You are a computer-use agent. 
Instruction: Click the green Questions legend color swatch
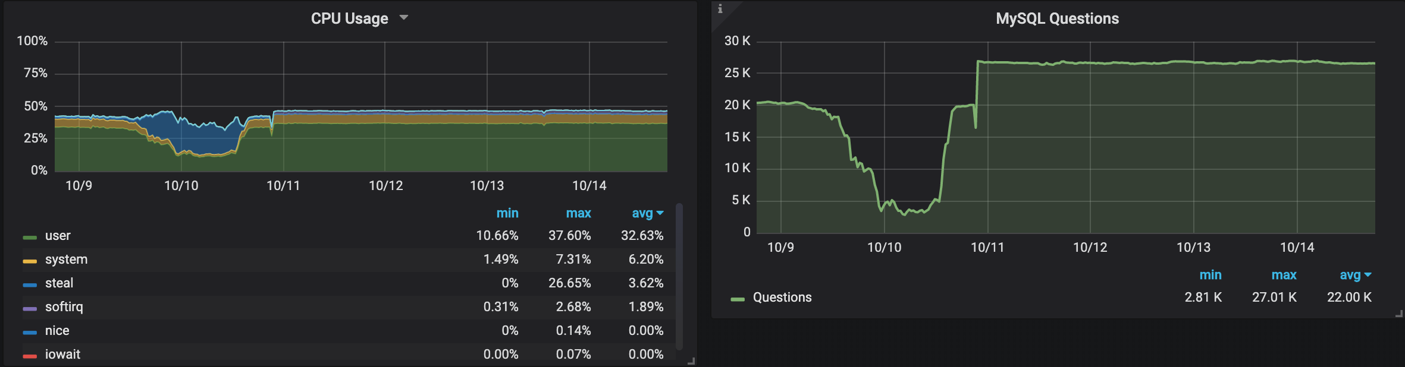(738, 299)
